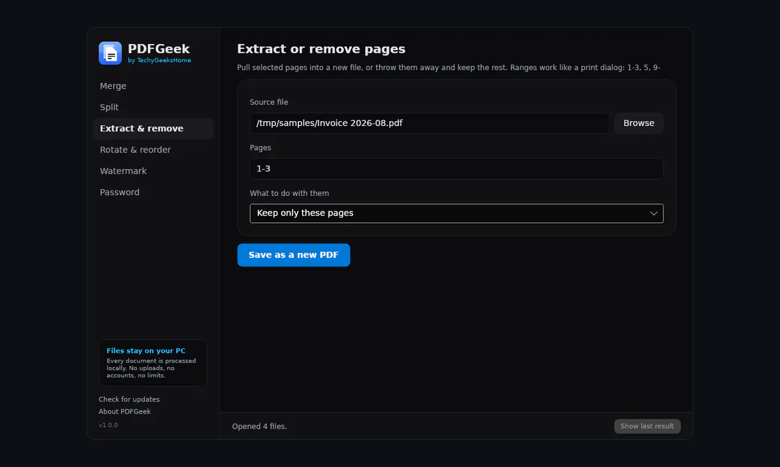The image size is (780, 467).
Task: Click the PDFGeek title text
Action: (159, 49)
